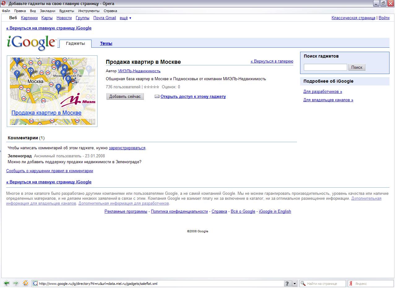The image size is (396, 288).
Task: Click the iGoogle logo
Action: click(x=32, y=43)
